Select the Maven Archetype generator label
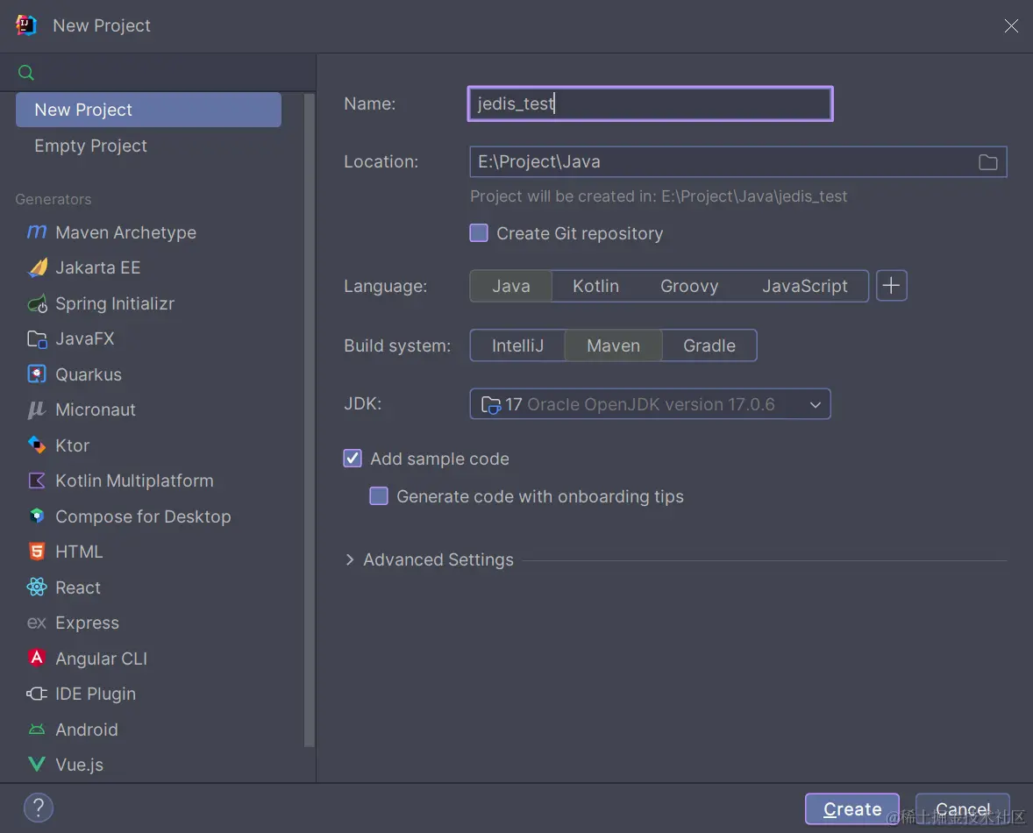1033x833 pixels. 125,232
